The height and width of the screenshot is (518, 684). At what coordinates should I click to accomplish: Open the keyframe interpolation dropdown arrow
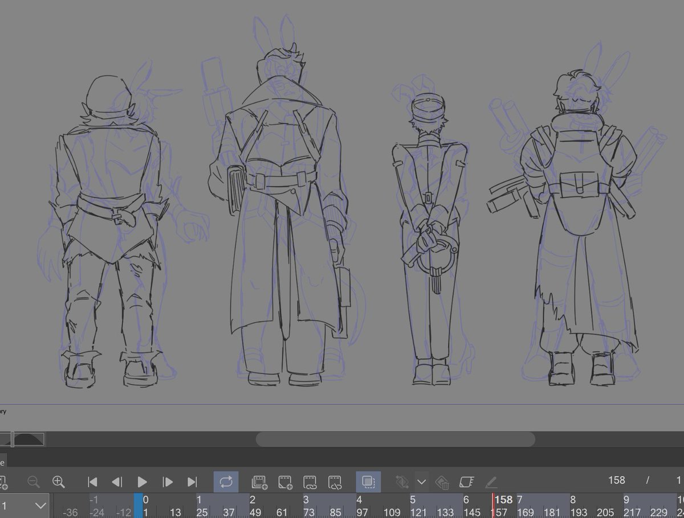[422, 482]
